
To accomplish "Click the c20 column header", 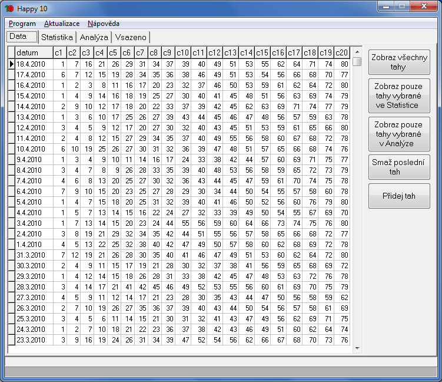I will [x=342, y=53].
